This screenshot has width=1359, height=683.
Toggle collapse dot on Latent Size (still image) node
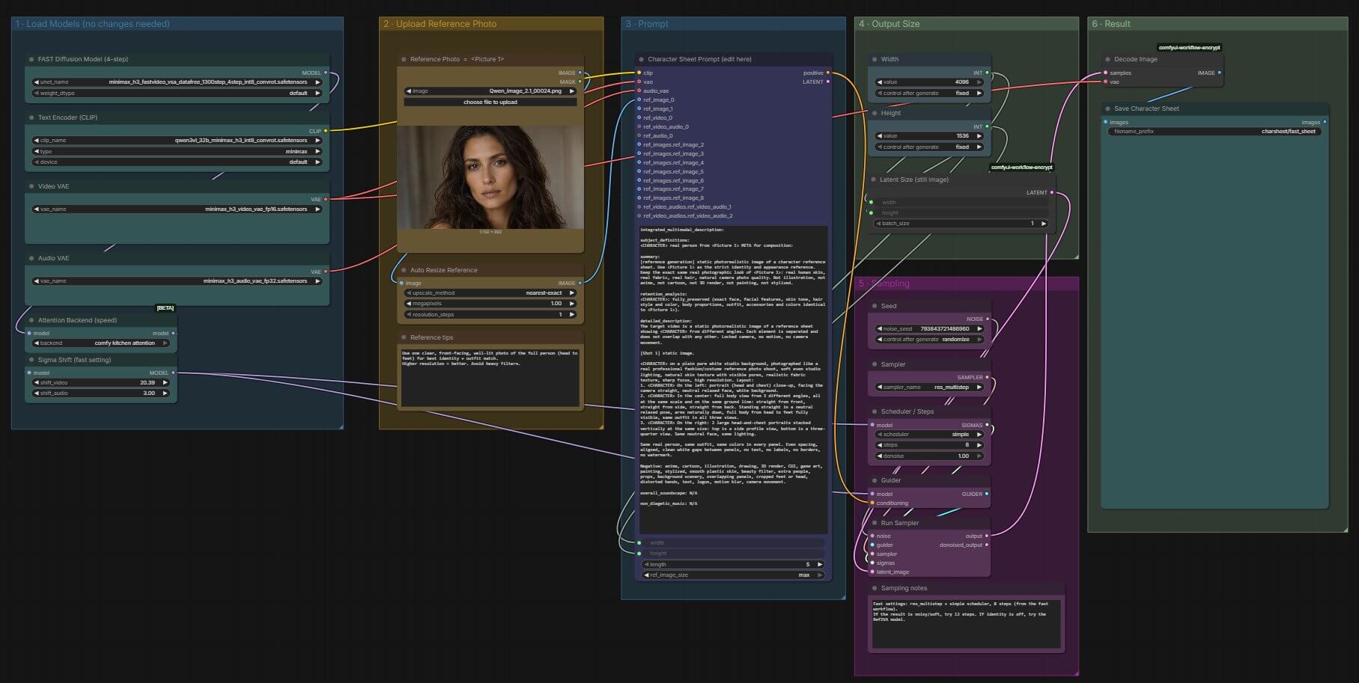[873, 180]
